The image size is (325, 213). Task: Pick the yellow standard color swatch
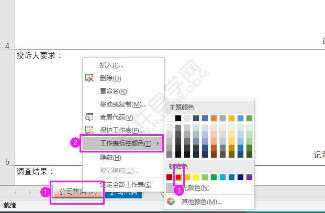pos(196,177)
